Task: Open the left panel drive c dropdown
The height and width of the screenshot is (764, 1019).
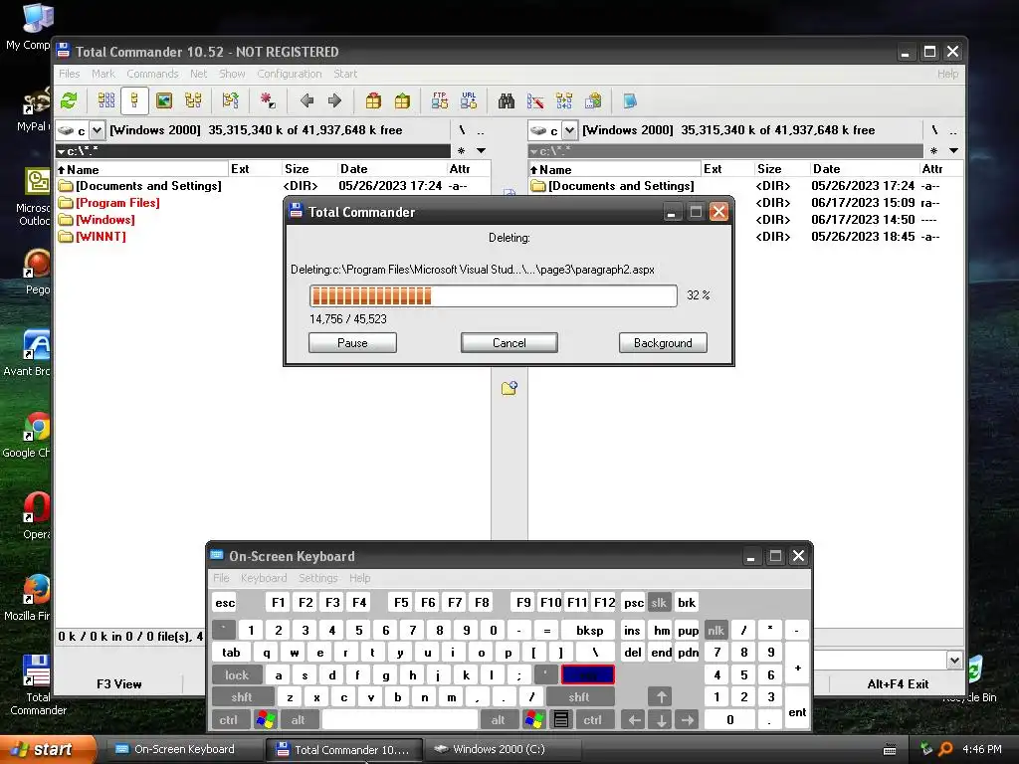Action: (x=97, y=130)
